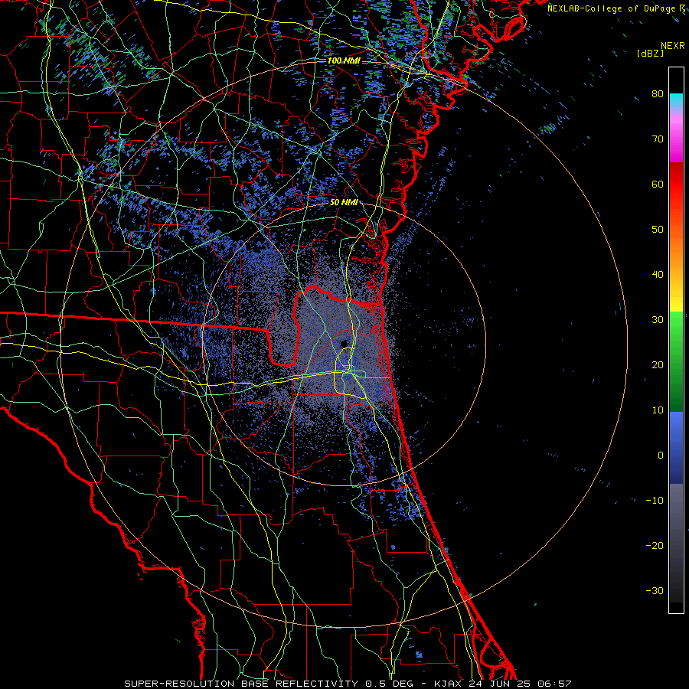Click the 10 dBZ scale value
Viewport: 689px width, 689px height.
[x=658, y=410]
